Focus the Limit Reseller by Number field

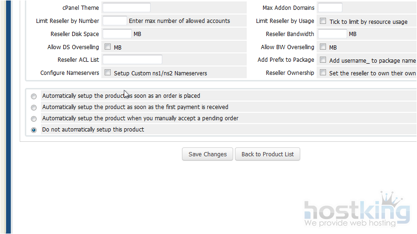114,21
